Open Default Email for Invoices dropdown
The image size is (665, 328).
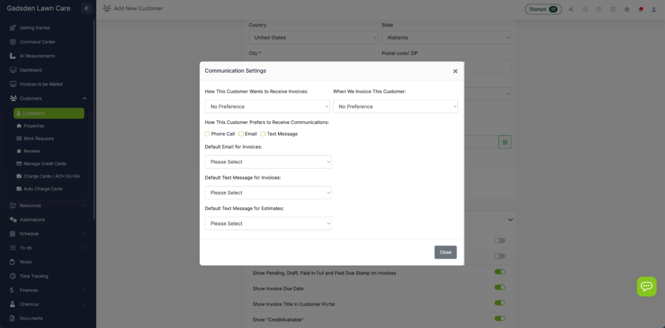coord(268,162)
